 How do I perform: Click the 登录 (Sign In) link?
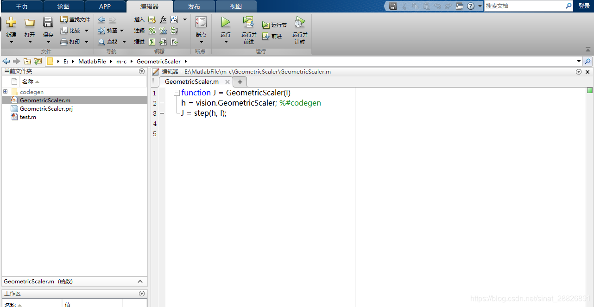pos(584,6)
